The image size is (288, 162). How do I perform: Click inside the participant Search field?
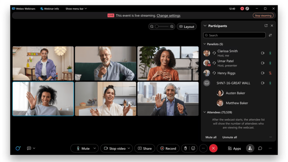click(x=234, y=35)
